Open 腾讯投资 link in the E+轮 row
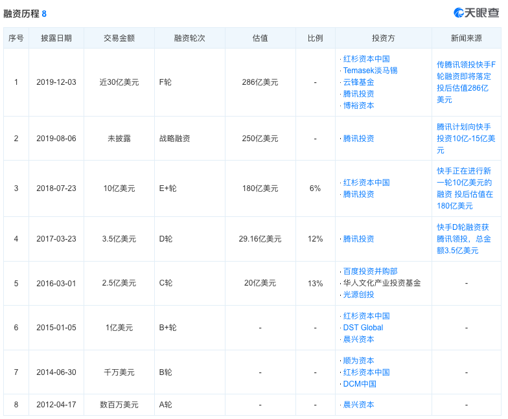508x419 pixels. point(358,194)
